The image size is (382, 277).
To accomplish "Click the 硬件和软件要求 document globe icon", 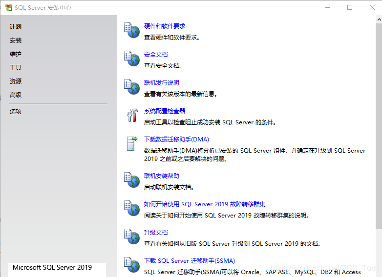I will coord(132,30).
